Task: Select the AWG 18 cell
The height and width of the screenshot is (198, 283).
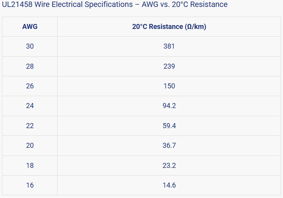Action: [30, 166]
